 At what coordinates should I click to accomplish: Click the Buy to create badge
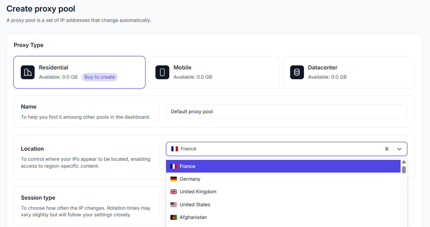(x=99, y=77)
